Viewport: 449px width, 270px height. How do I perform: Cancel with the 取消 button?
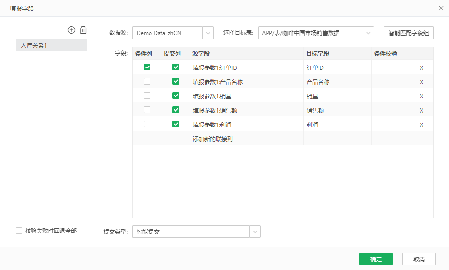tap(419, 259)
